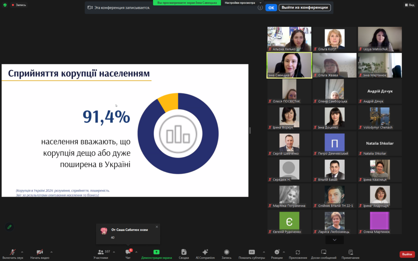Open Реакции reactions icon

277,252
